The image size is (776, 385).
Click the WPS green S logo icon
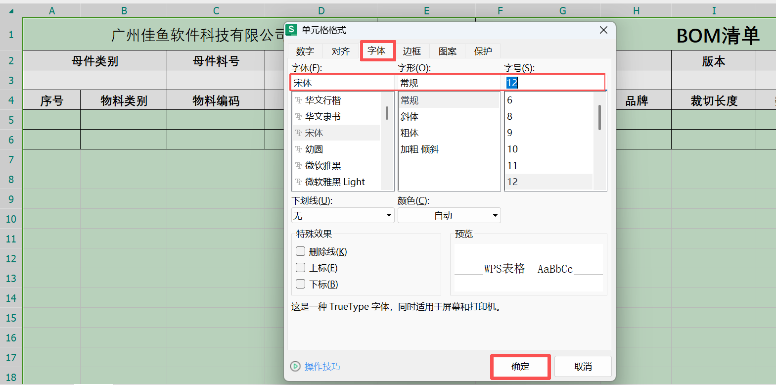(x=292, y=30)
